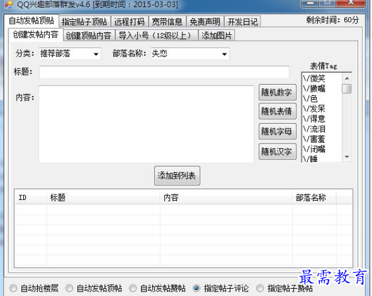372x296 pixels.
Task: Select \/微笑 in the 表情Tag list
Action: click(x=314, y=78)
